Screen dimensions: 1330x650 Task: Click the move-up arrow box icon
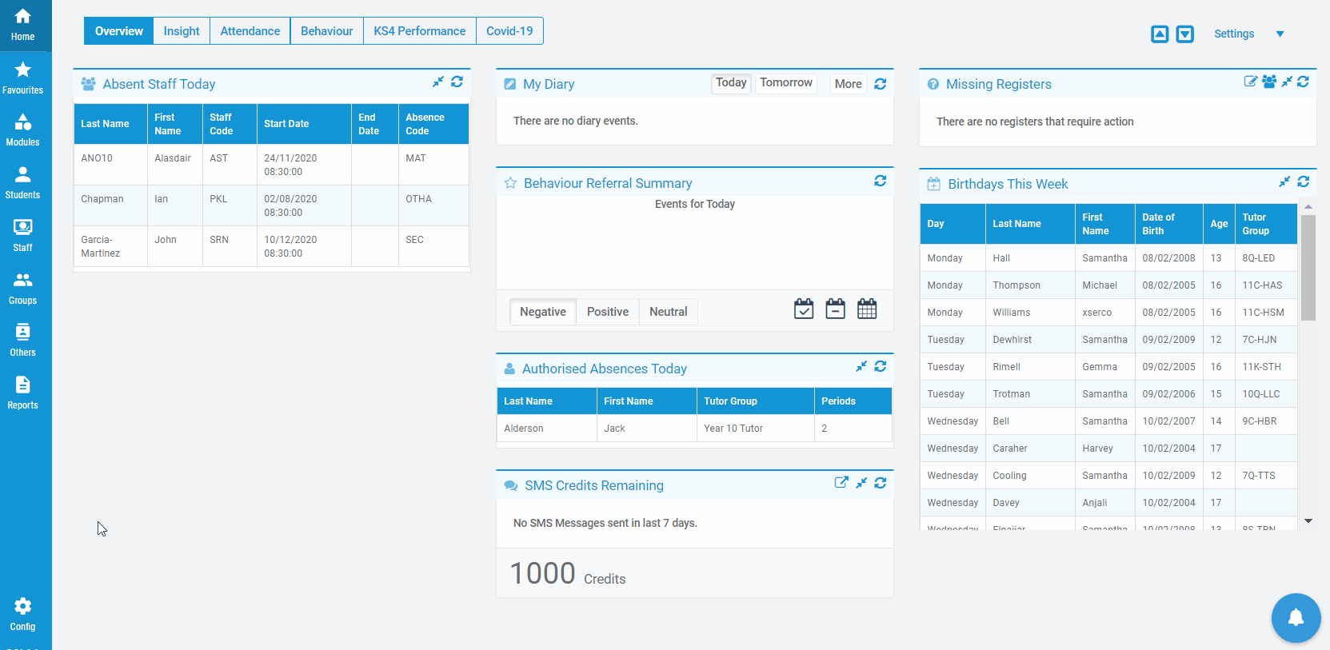coord(1160,34)
